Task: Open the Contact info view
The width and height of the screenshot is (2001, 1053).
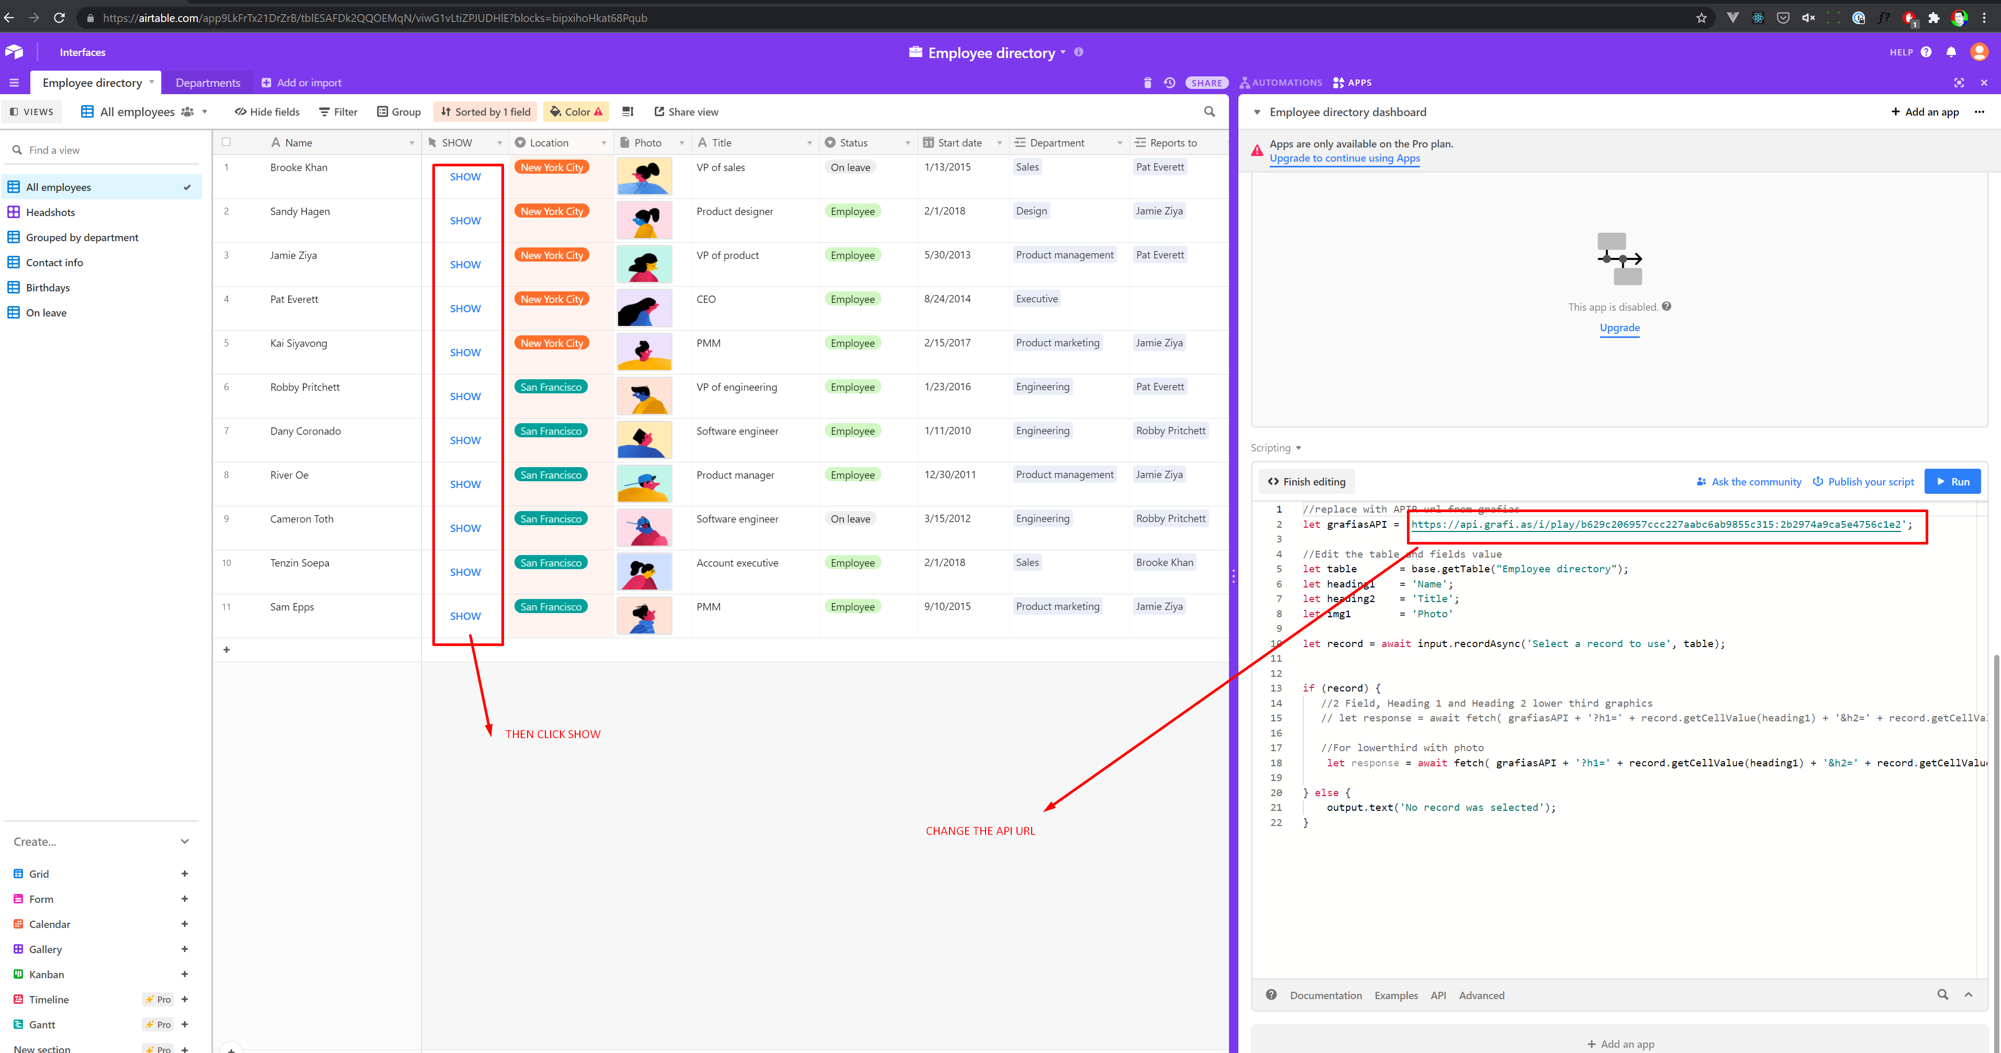Action: 54,263
